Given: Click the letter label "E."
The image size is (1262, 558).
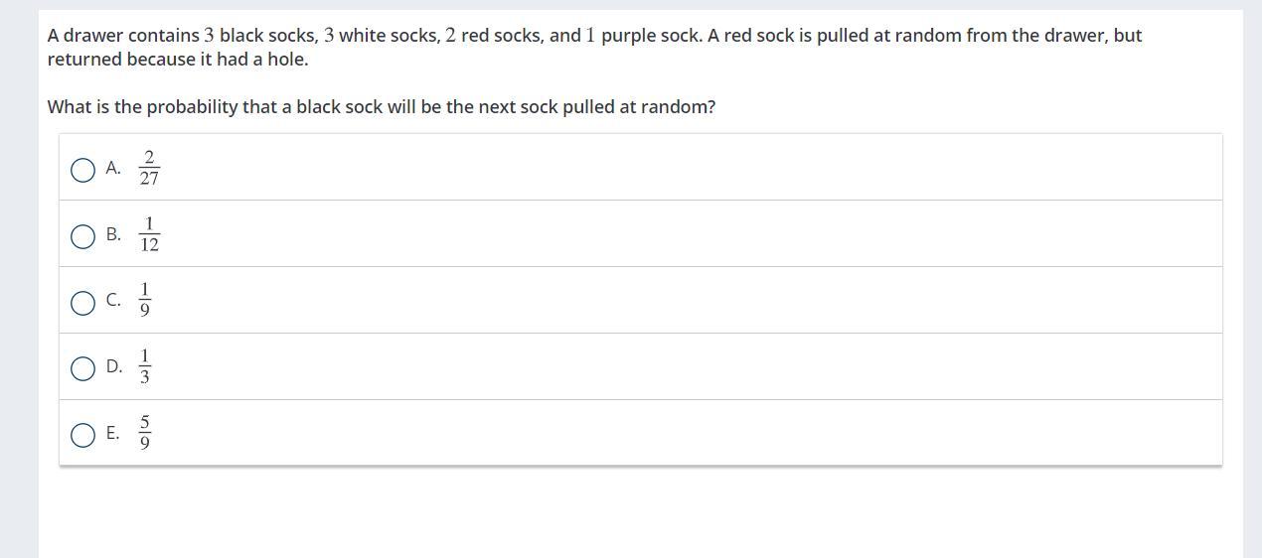Looking at the screenshot, I should (112, 433).
